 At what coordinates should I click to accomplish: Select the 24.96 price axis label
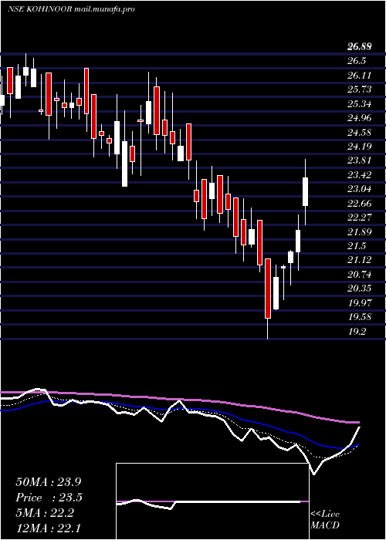pyautogui.click(x=359, y=118)
